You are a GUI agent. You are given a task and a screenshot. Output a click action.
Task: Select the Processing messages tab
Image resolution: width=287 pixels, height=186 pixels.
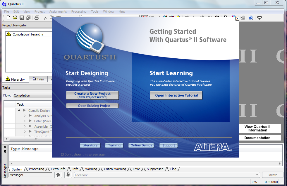click(x=37, y=169)
